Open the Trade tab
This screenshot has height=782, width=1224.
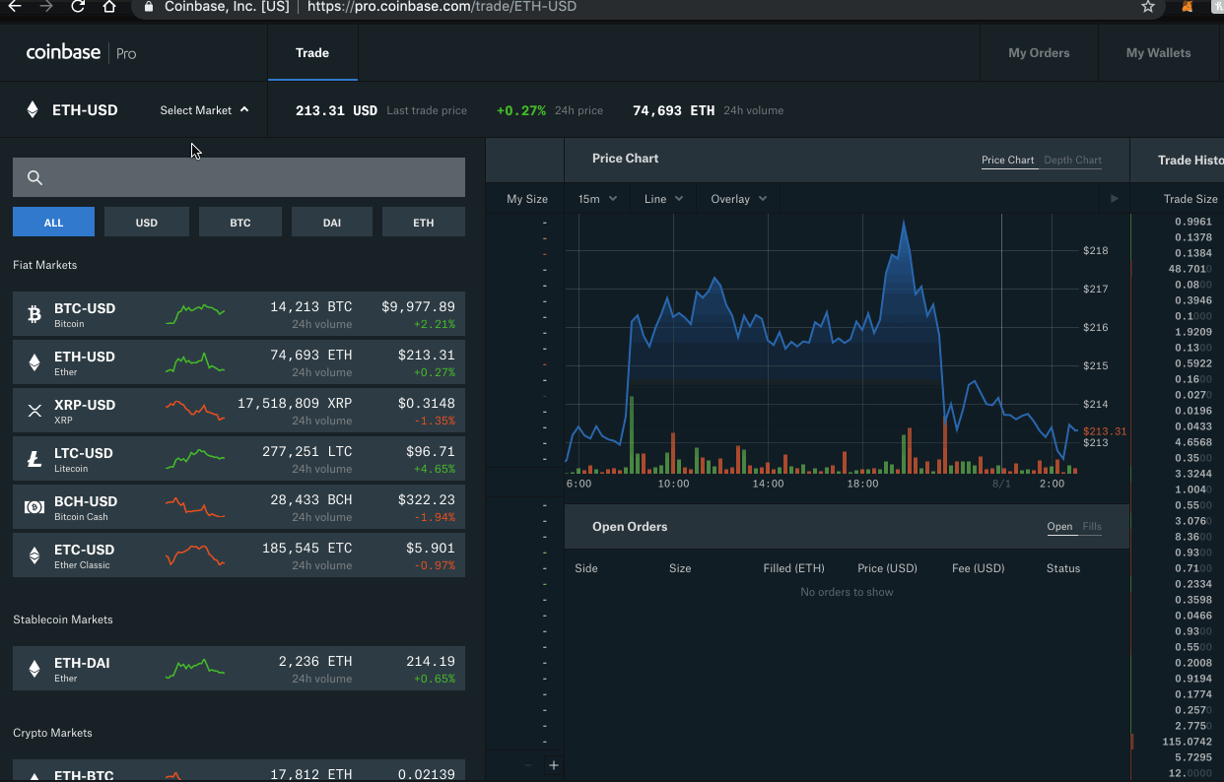coord(312,53)
